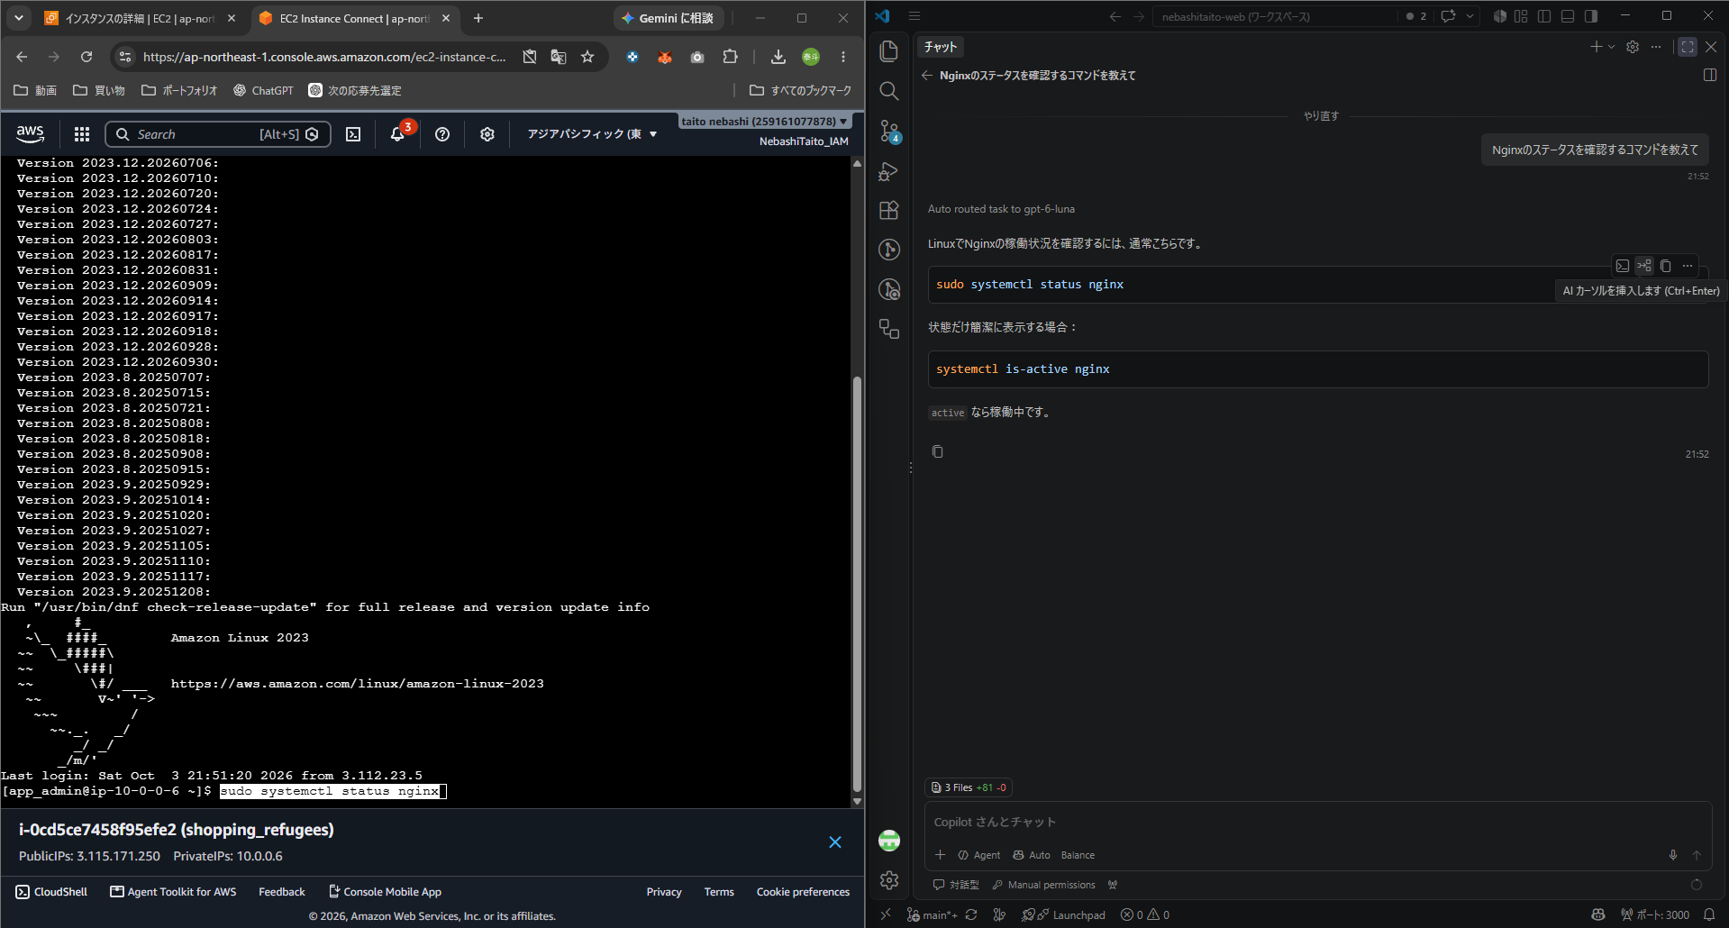Viewport: 1729px width, 928px height.
Task: Open the AWS region selector dropdown
Action: pyautogui.click(x=592, y=134)
